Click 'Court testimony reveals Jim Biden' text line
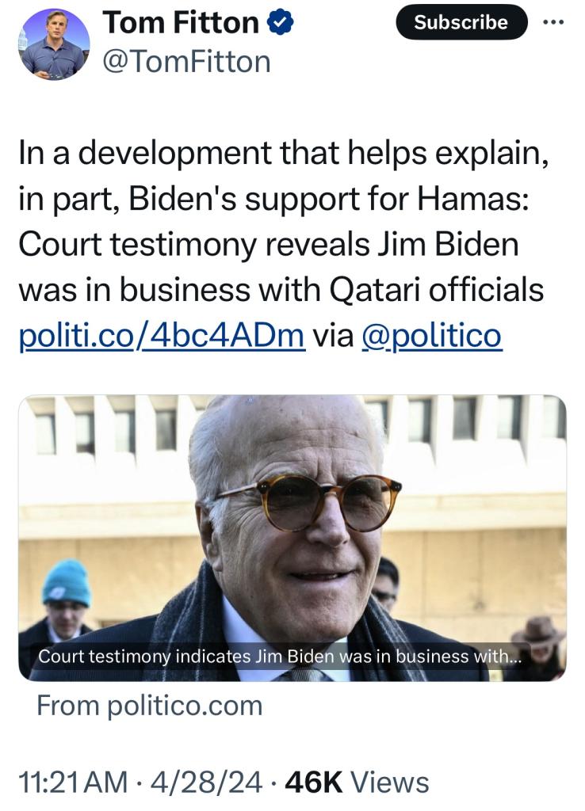Image resolution: width=585 pixels, height=811 pixels. tap(268, 245)
